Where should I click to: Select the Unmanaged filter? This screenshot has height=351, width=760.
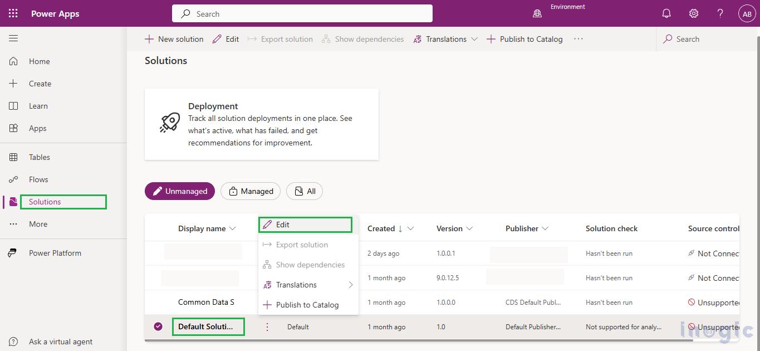180,191
